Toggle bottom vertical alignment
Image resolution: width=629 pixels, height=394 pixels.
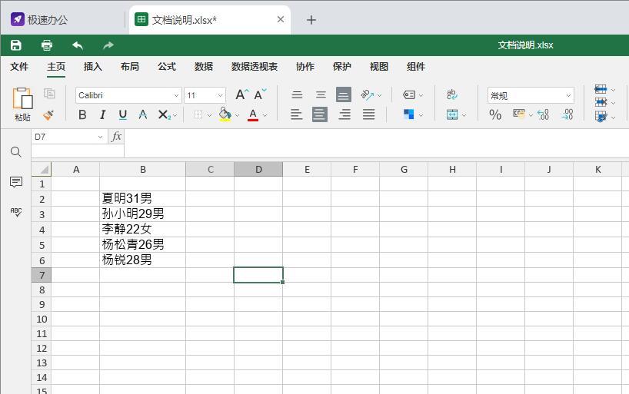pos(344,94)
